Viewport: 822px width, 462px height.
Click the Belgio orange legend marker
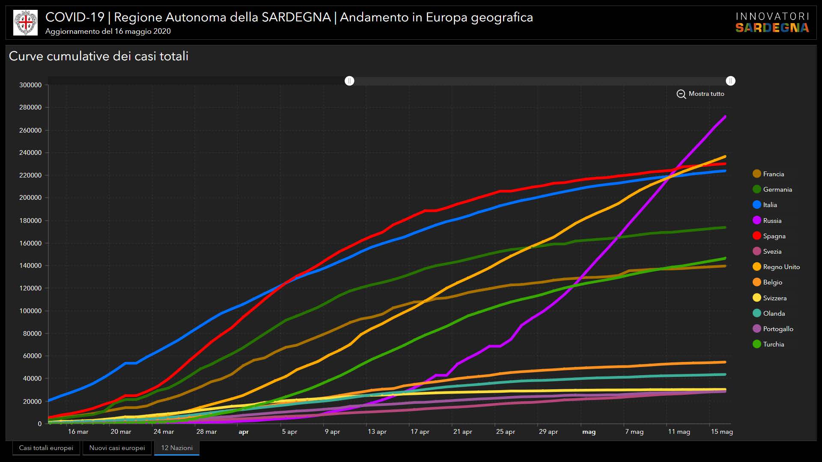(756, 282)
